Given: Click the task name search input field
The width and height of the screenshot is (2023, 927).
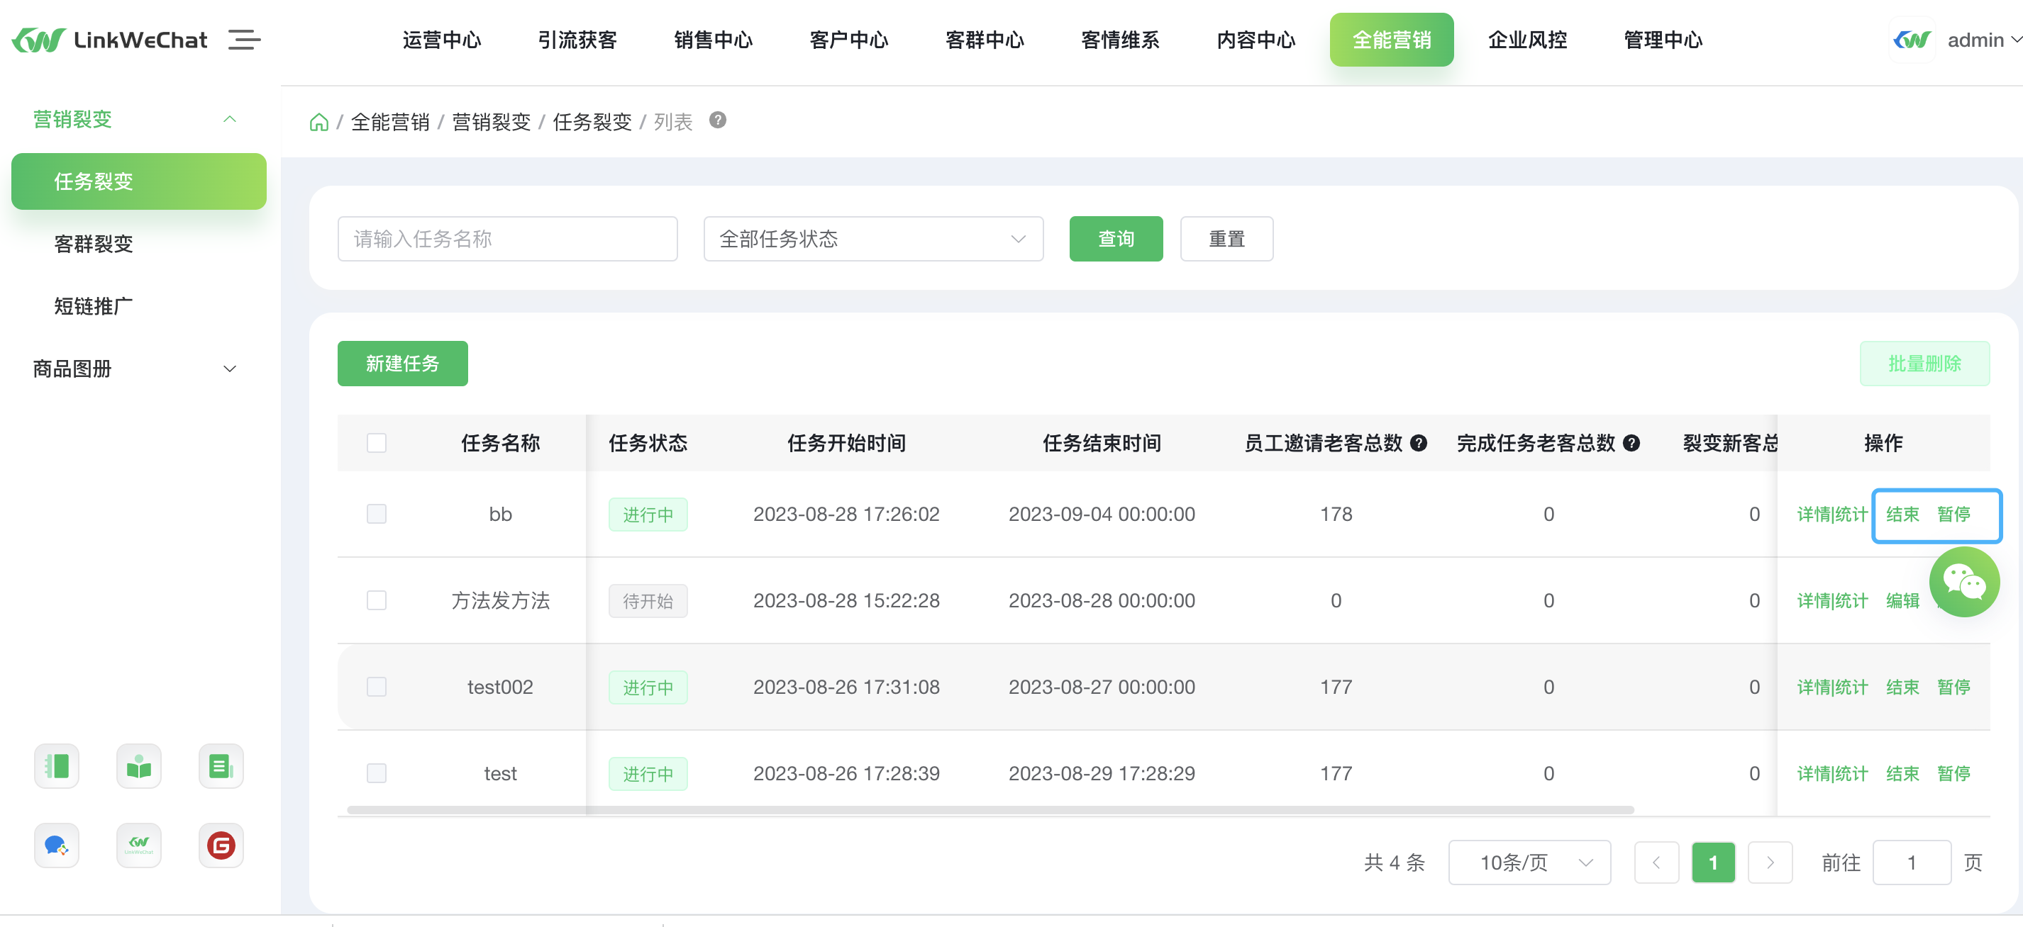Looking at the screenshot, I should coord(506,239).
